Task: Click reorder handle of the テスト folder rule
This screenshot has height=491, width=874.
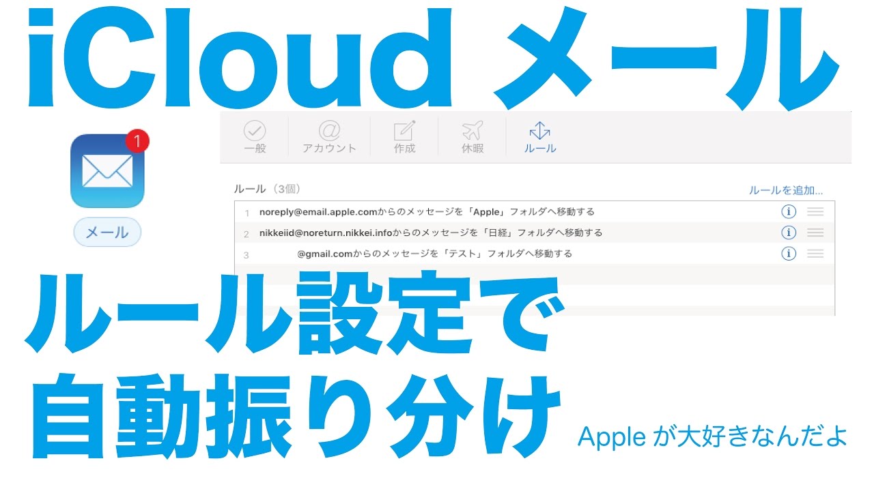Action: coord(815,254)
